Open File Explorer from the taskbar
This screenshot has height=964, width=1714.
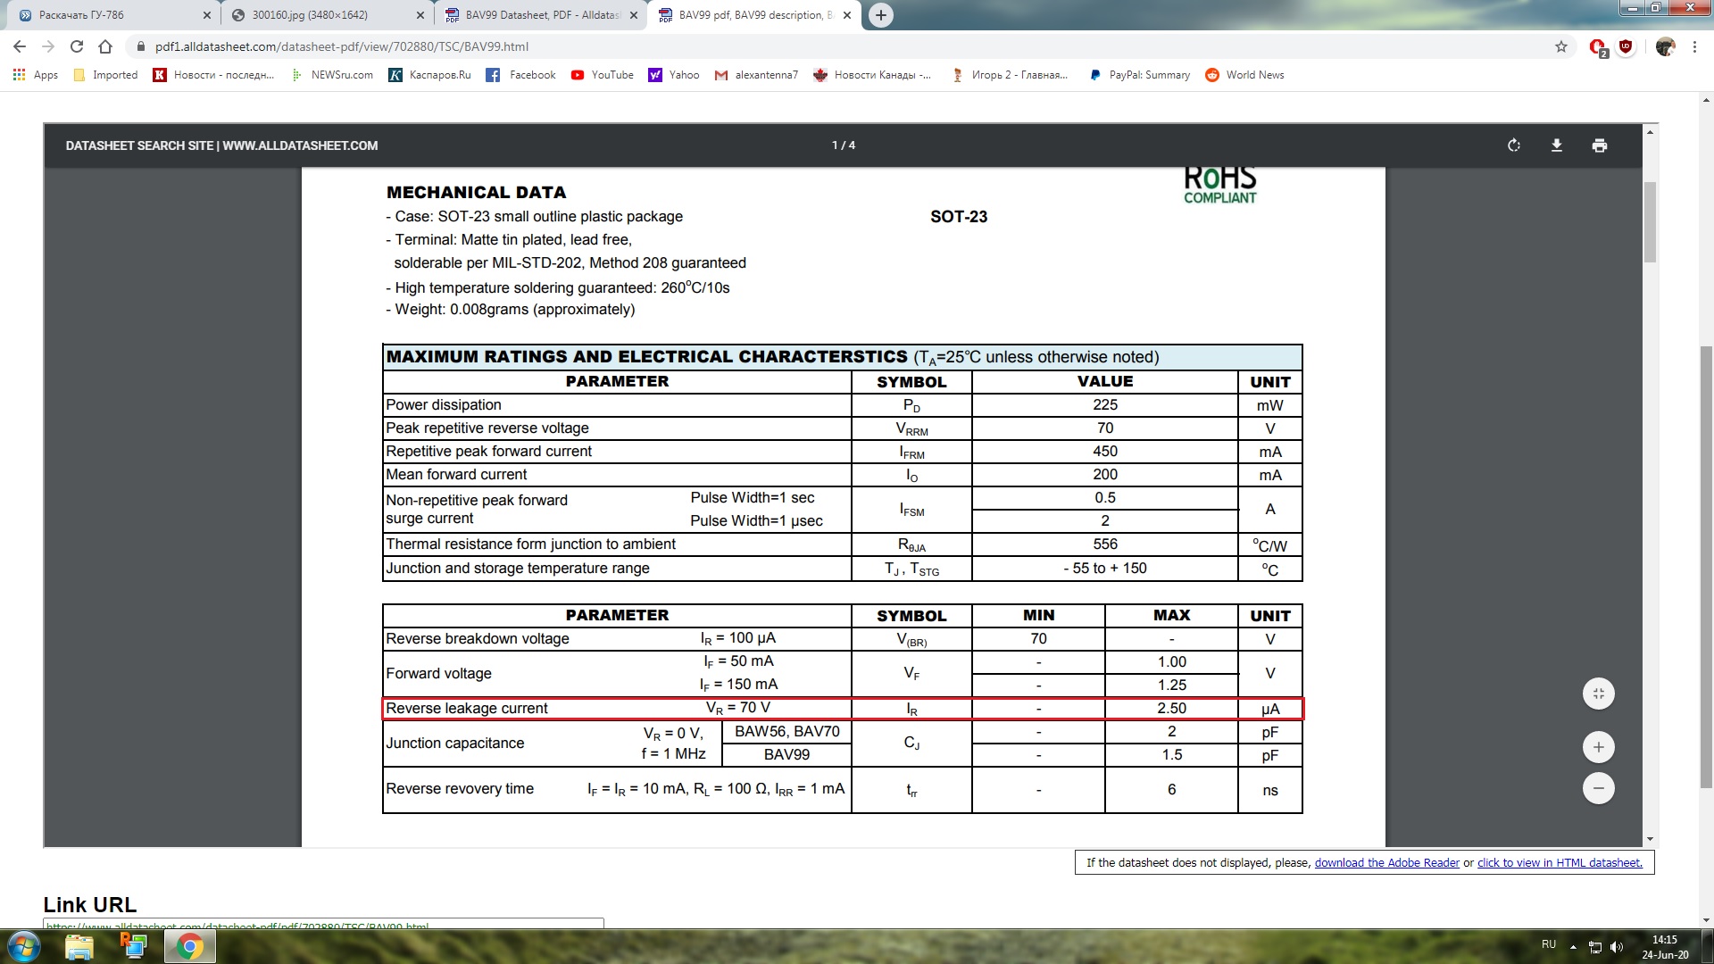[79, 946]
